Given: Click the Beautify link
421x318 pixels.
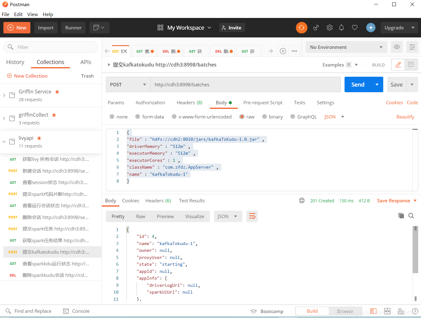Looking at the screenshot, I should tap(405, 117).
